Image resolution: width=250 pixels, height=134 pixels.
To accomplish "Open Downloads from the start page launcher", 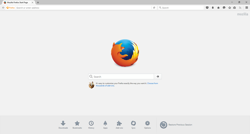I will point(63,125).
